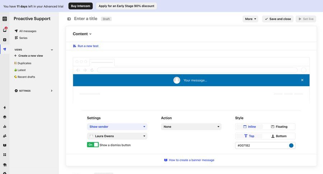
Task: Click the sender avatar in banner preview
Action: 177,80
